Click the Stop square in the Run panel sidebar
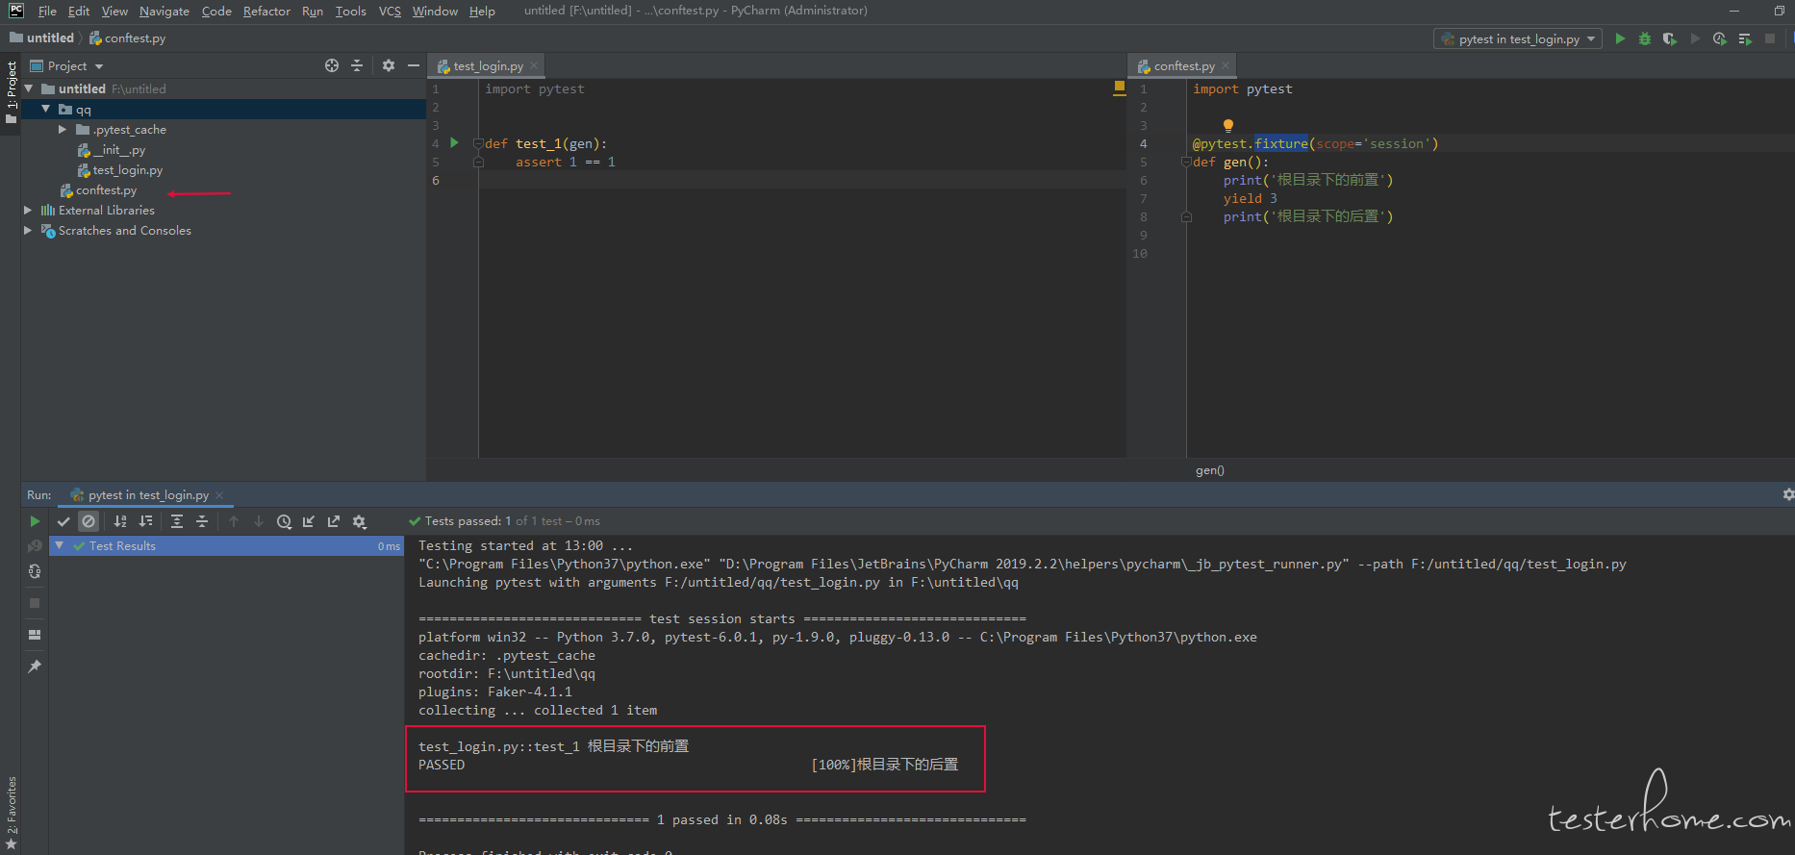1795x855 pixels. coord(35,603)
